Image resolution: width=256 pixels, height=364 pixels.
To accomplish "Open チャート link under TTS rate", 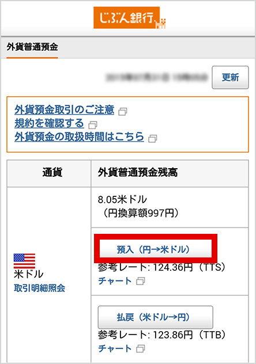I will 115,281.
